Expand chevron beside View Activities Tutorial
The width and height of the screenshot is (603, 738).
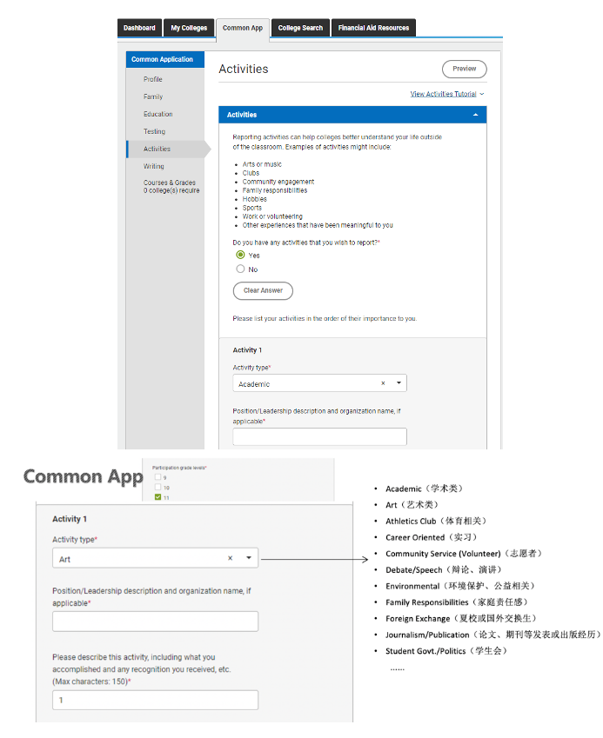[481, 94]
